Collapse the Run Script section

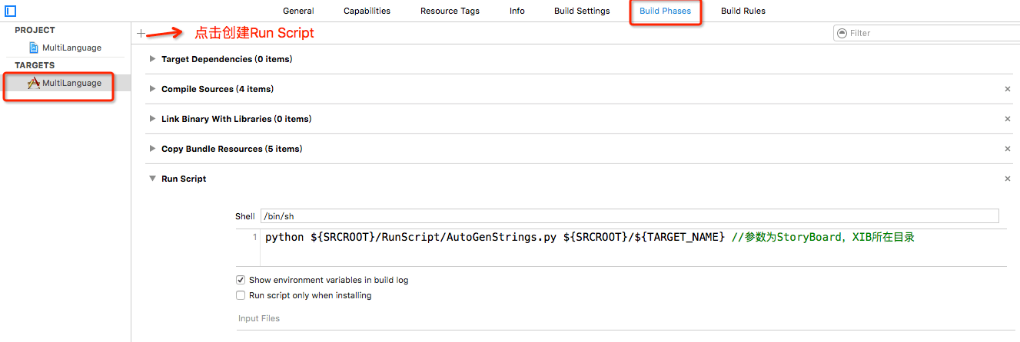[153, 179]
